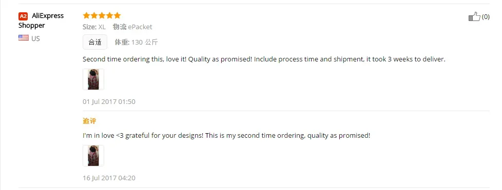Click the fifth rating star
The width and height of the screenshot is (502, 190).
pos(117,15)
